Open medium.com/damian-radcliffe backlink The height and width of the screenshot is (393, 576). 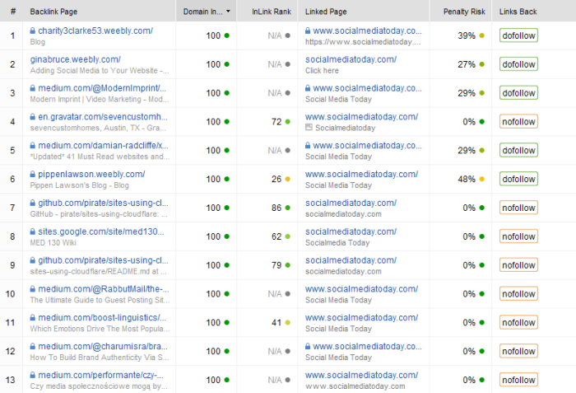(103, 146)
